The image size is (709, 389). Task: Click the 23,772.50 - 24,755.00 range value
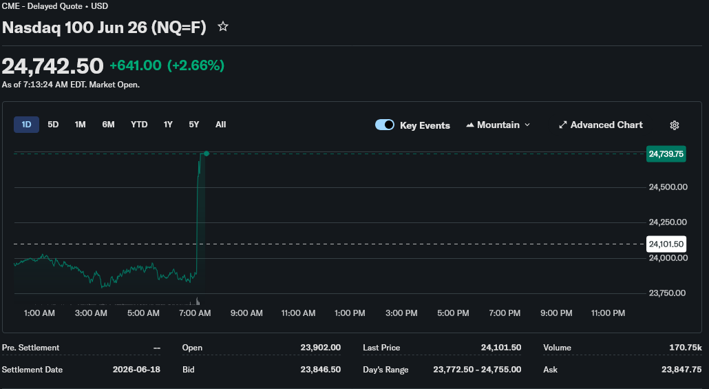(477, 370)
